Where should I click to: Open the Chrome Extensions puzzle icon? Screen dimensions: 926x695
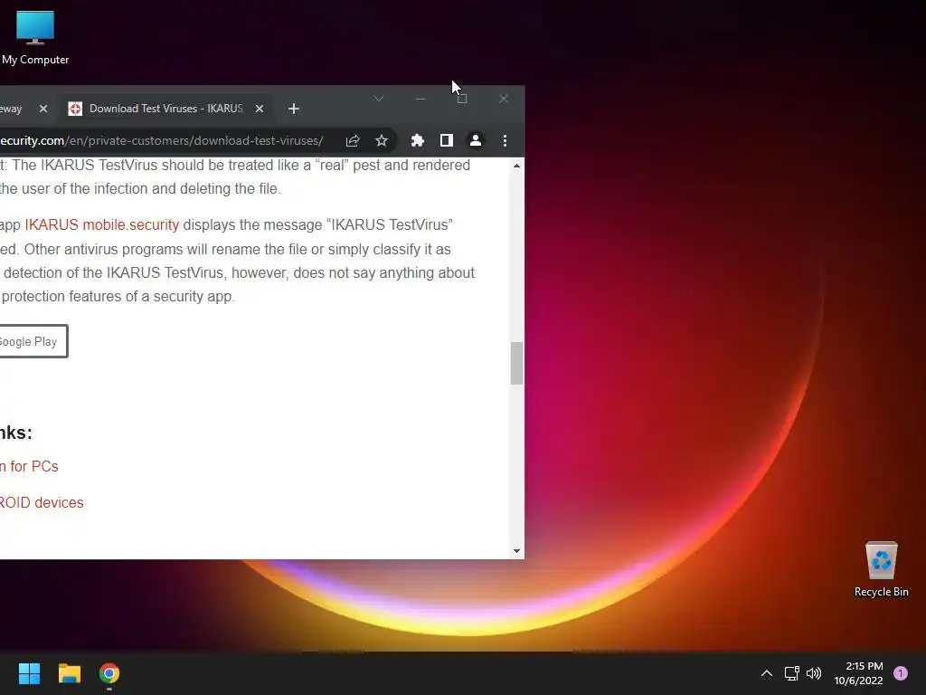tap(418, 140)
